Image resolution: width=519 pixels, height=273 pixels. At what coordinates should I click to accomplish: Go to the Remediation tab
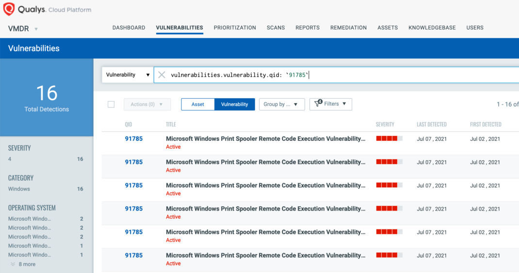coord(348,28)
